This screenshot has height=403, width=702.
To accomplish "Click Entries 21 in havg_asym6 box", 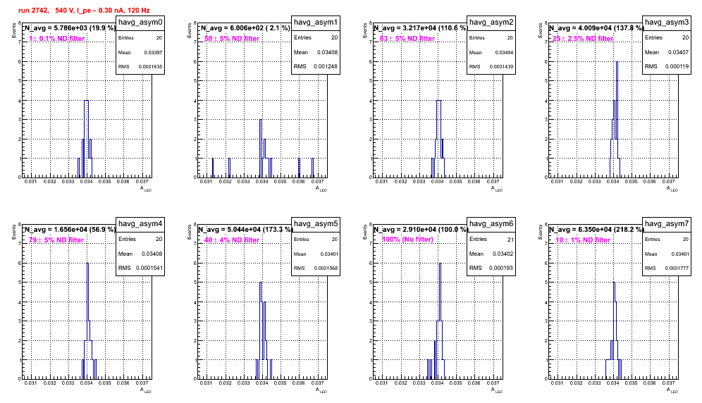I will 491,239.
